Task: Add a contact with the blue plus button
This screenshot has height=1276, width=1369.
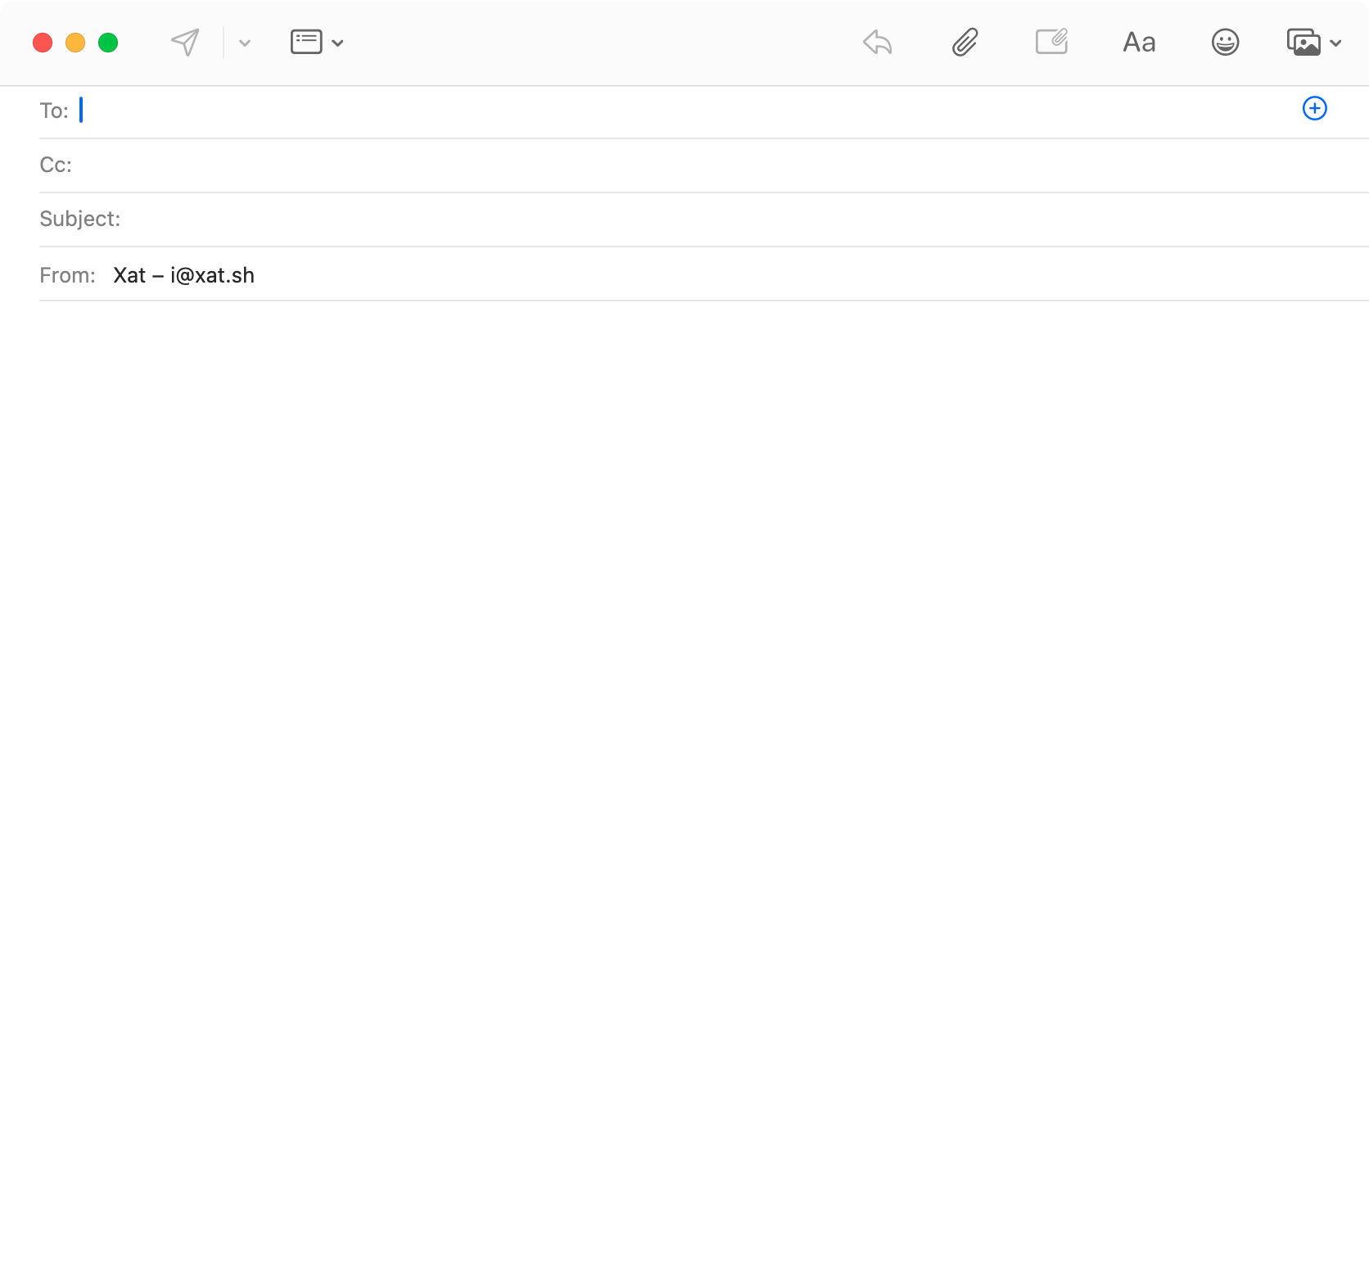Action: [1314, 108]
